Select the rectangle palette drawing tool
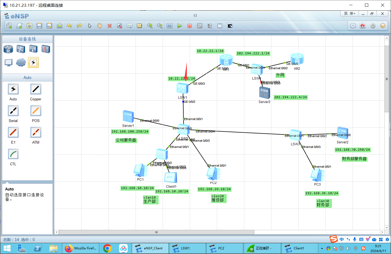The height and width of the screenshot is (254, 391). [x=139, y=26]
